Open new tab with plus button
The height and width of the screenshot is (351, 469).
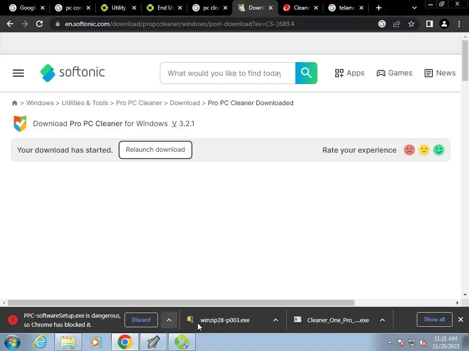click(379, 8)
